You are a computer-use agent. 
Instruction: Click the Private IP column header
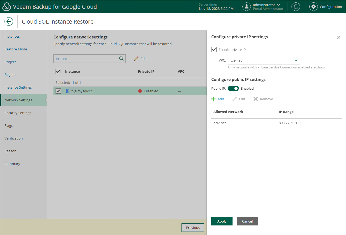146,71
